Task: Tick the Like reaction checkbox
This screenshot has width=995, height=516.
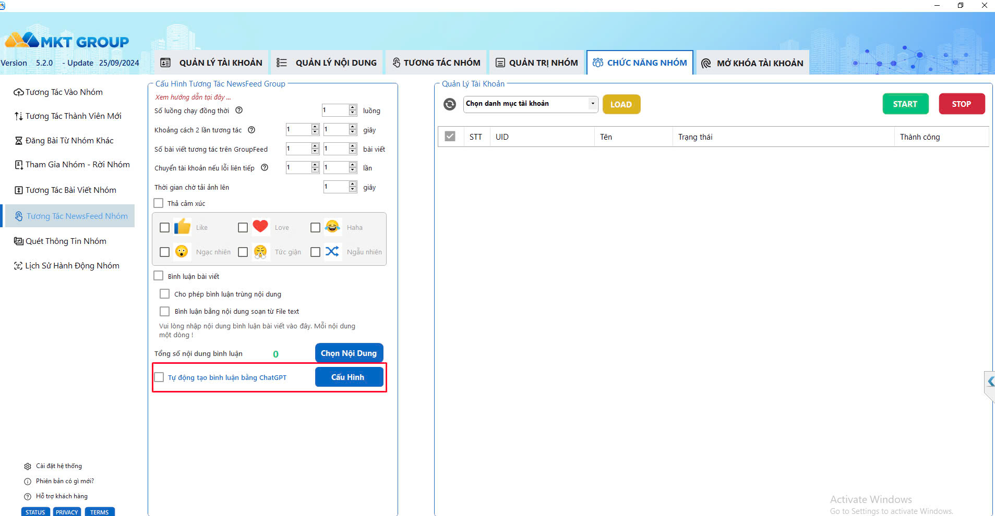Action: [164, 227]
